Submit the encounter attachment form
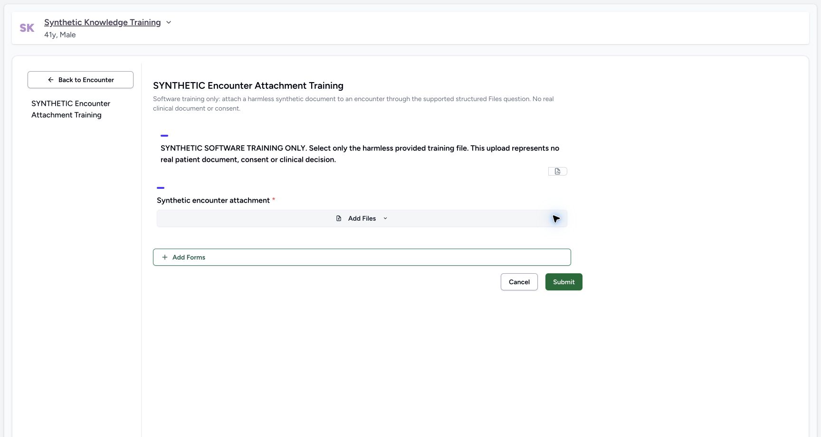 coord(564,282)
